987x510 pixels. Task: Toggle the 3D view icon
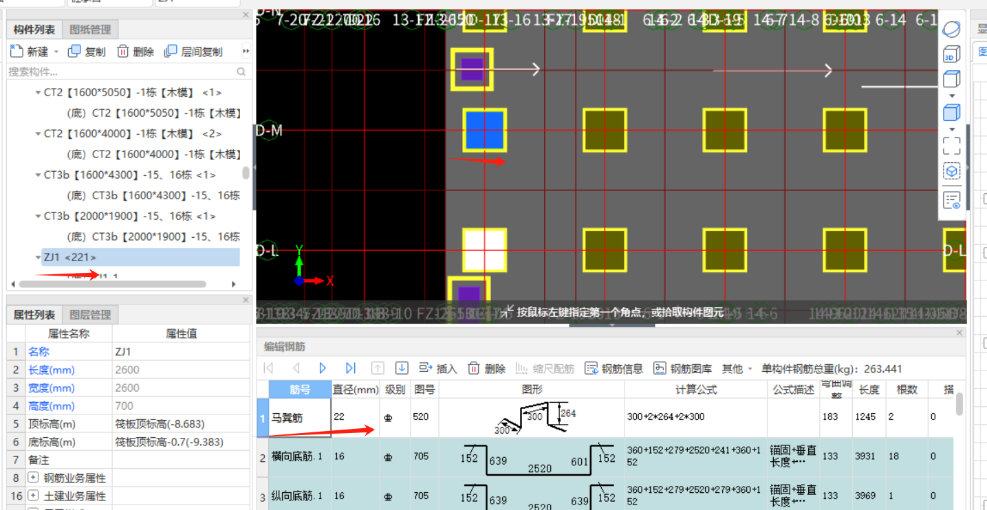coord(951,54)
